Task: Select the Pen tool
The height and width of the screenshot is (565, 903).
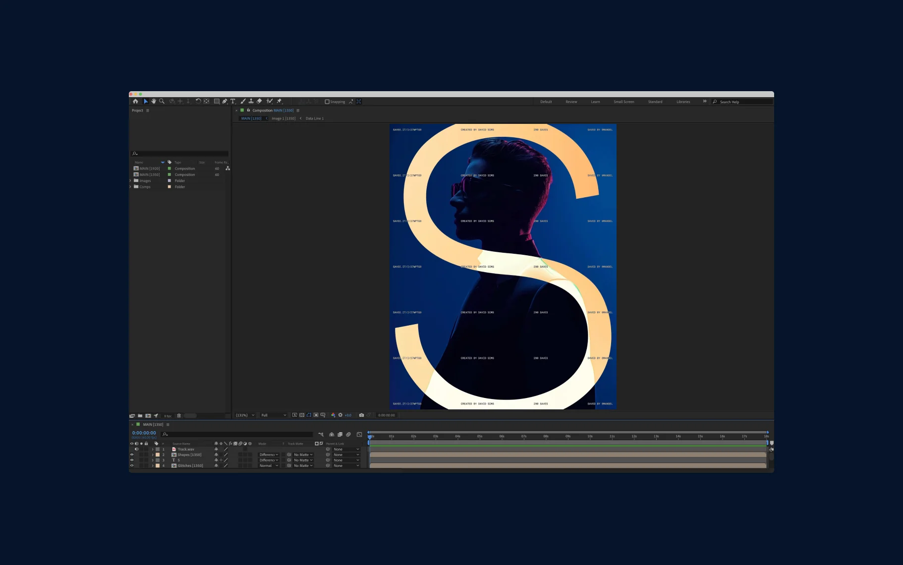Action: pos(225,101)
